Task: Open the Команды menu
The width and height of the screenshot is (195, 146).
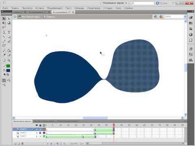Action: pos(79,8)
